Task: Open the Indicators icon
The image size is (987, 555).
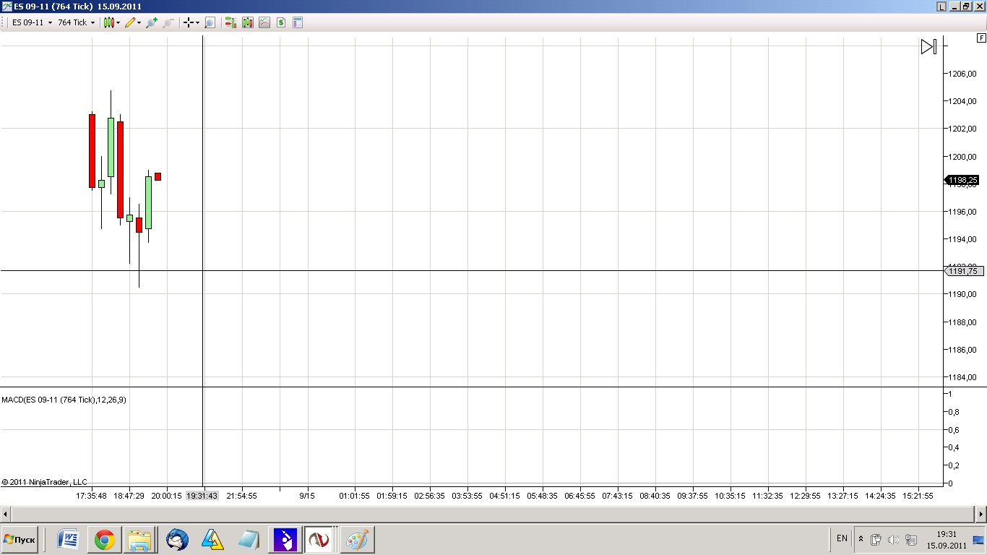Action: 264,22
